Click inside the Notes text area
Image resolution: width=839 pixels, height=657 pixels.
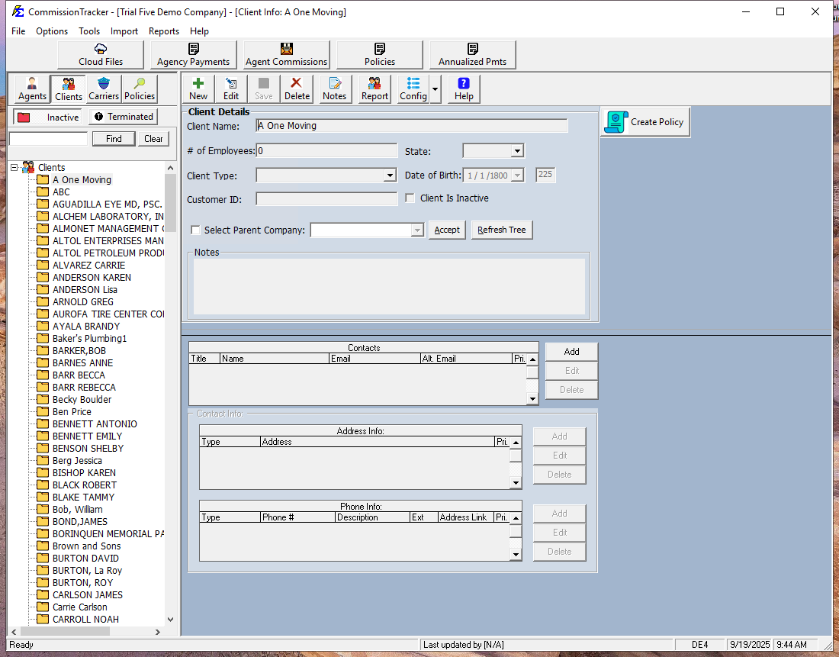point(389,286)
